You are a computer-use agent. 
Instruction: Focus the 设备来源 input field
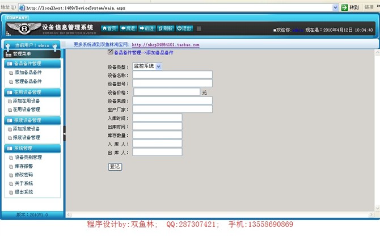(x=172, y=100)
